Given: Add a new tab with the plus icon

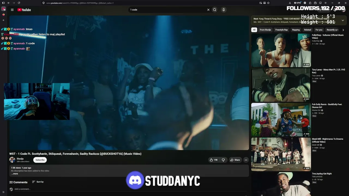Looking at the screenshot, I should coord(4,20).
